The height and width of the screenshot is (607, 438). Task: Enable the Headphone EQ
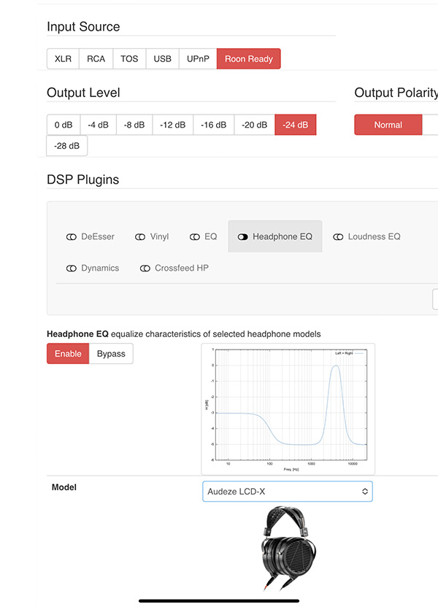pos(68,354)
